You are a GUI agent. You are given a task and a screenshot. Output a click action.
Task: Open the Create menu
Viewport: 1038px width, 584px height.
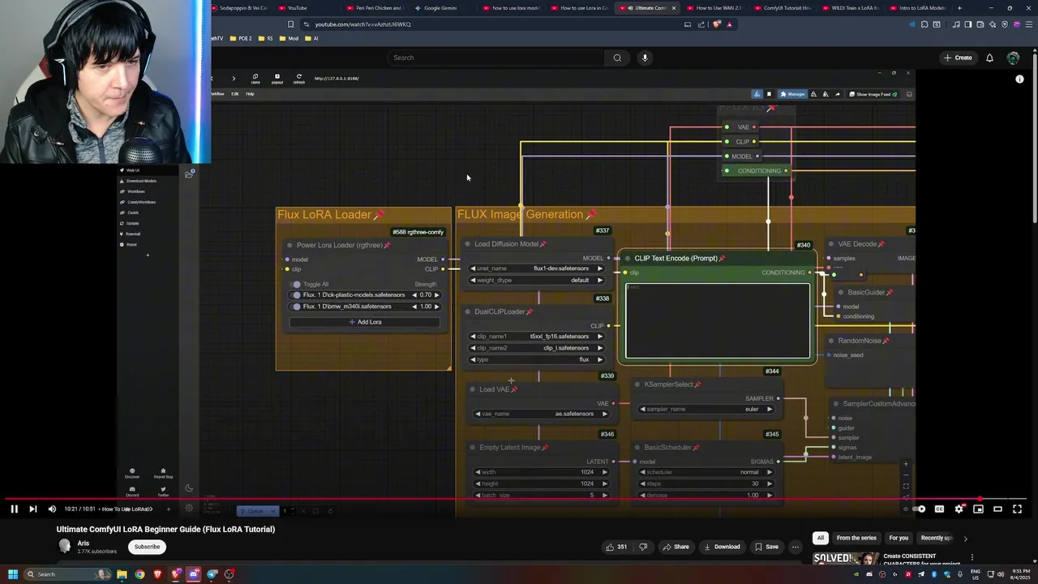click(x=958, y=58)
